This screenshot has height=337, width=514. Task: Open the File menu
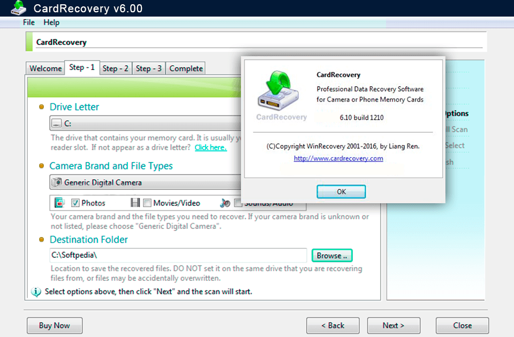coord(28,22)
